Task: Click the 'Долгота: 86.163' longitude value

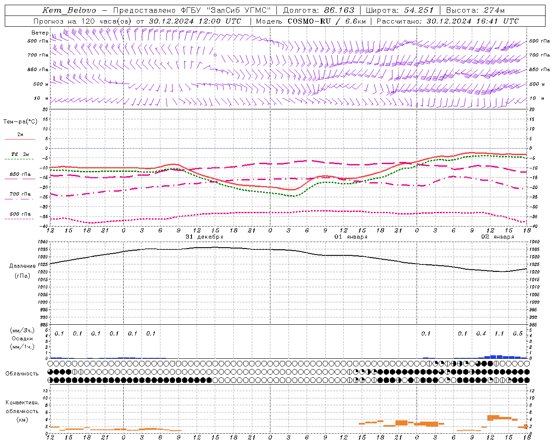Action: pos(318,10)
